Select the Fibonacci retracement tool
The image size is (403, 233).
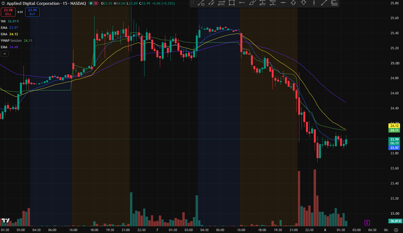(334, 3)
